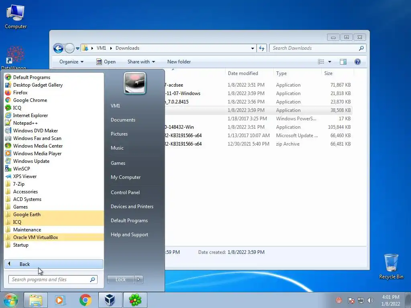The image size is (411, 308).
Task: Open the view options dropdown arrow
Action: 330,62
